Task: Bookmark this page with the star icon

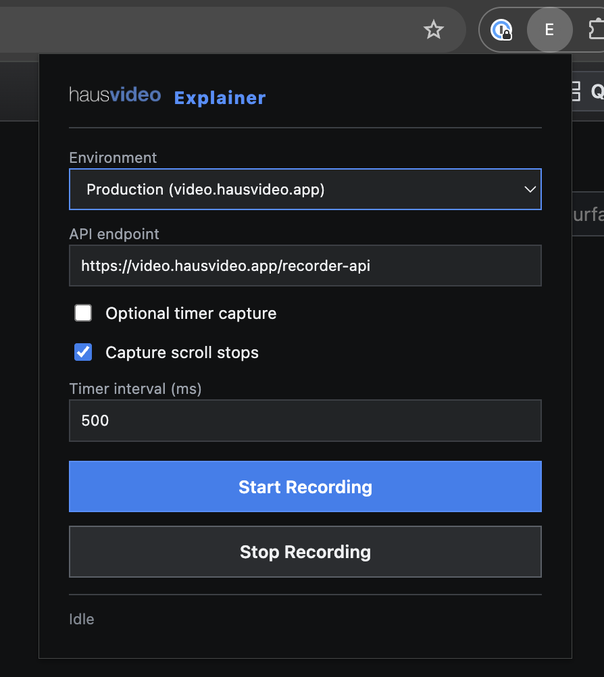Action: [434, 30]
